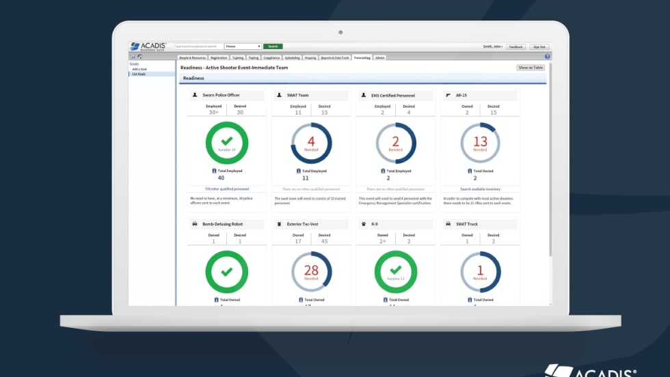Click the Sign Out button

tap(539, 46)
